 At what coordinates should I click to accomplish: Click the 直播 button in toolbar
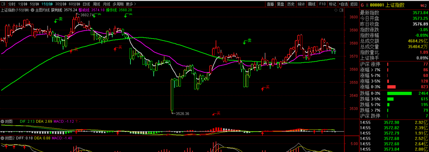(x=271, y=4)
